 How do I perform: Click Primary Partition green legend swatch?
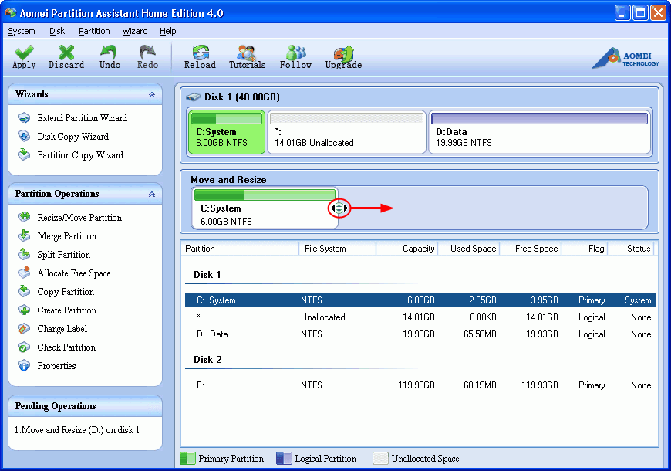point(188,459)
